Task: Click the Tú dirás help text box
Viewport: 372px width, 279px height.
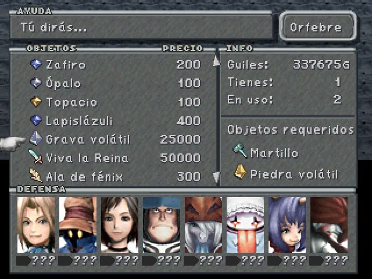Action: [x=142, y=27]
